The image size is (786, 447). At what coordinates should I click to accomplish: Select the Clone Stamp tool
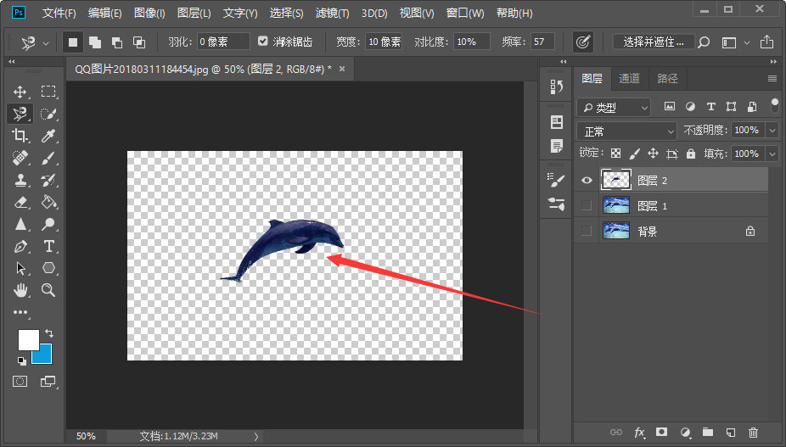(20, 180)
